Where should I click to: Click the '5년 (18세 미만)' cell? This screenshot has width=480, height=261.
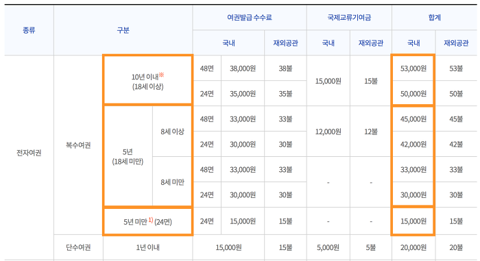(128, 156)
